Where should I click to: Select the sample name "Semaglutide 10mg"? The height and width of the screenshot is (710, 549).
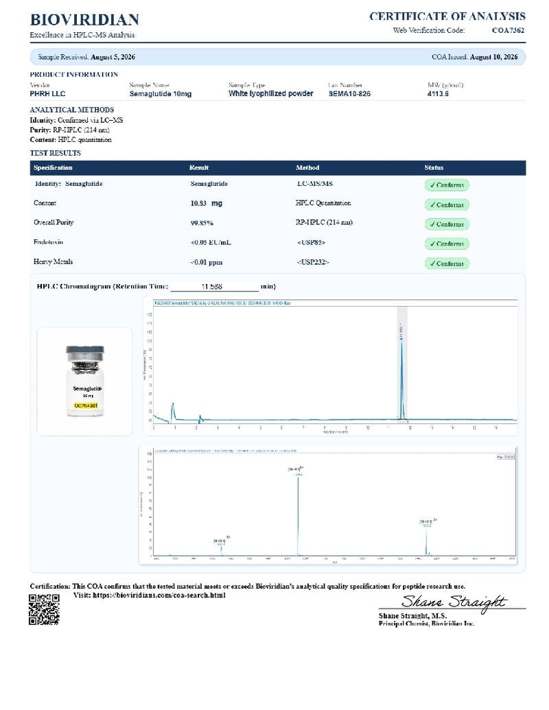click(x=161, y=94)
